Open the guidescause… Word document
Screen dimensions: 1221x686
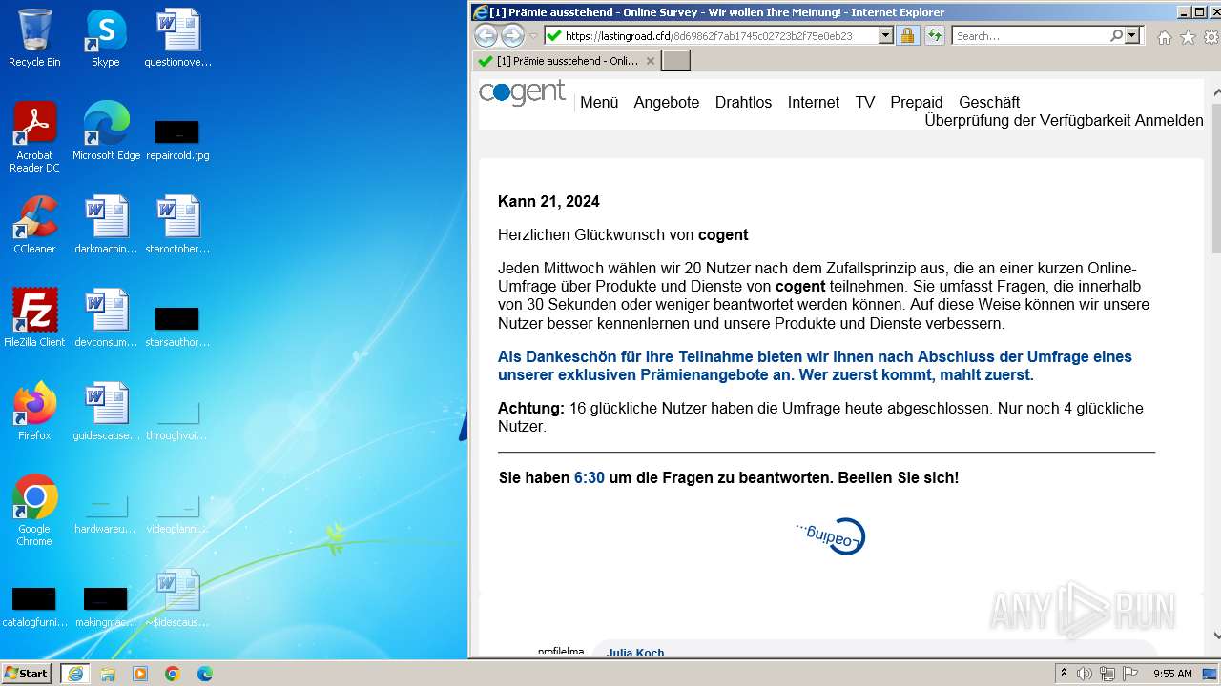coord(105,412)
